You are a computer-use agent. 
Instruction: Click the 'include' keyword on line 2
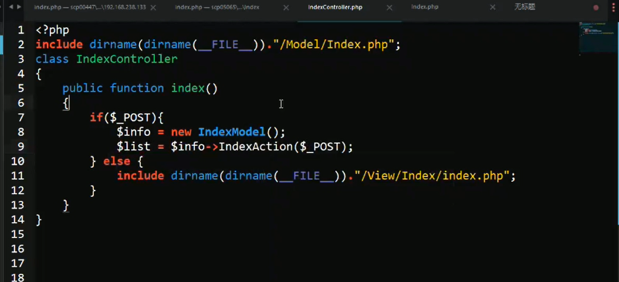[x=59, y=45]
